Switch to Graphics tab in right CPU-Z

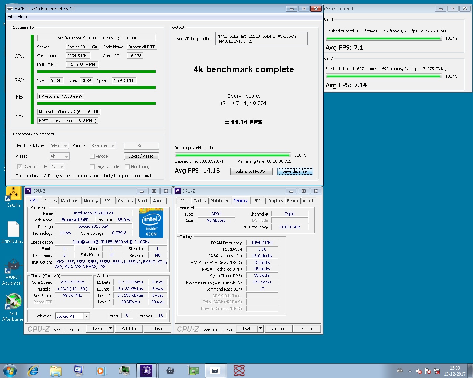(x=275, y=201)
